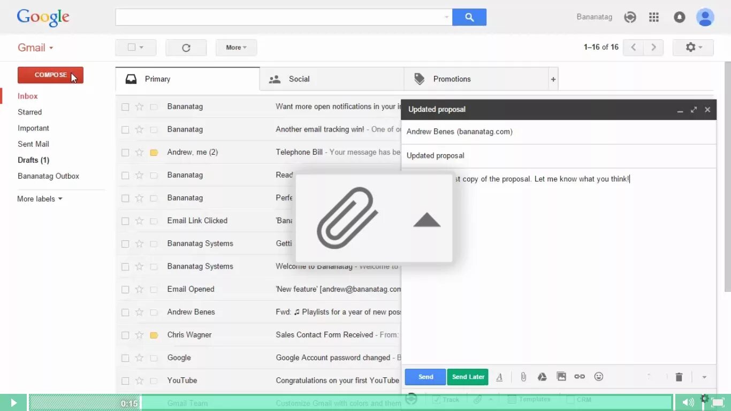The width and height of the screenshot is (731, 411).
Task: Open Drafts (1)
Action: click(33, 160)
